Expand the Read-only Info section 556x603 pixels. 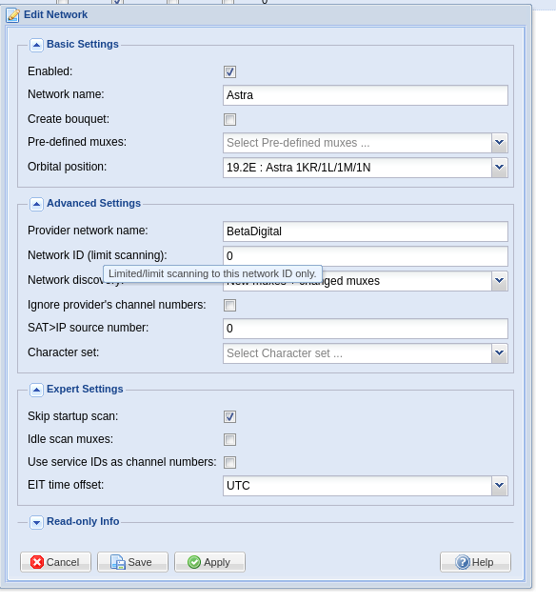36,522
